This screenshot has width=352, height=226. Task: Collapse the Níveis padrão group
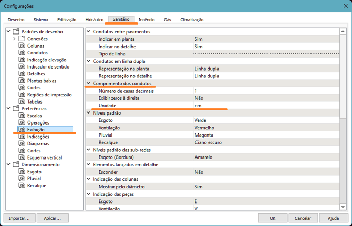[89, 112]
